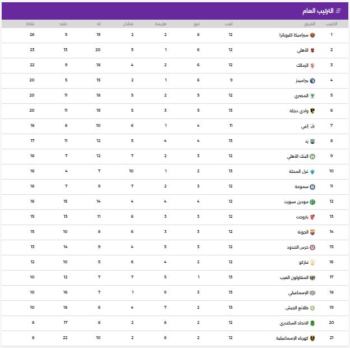Click the list icon beside الترتيب العام
The height and width of the screenshot is (348, 350).
pyautogui.click(x=338, y=11)
